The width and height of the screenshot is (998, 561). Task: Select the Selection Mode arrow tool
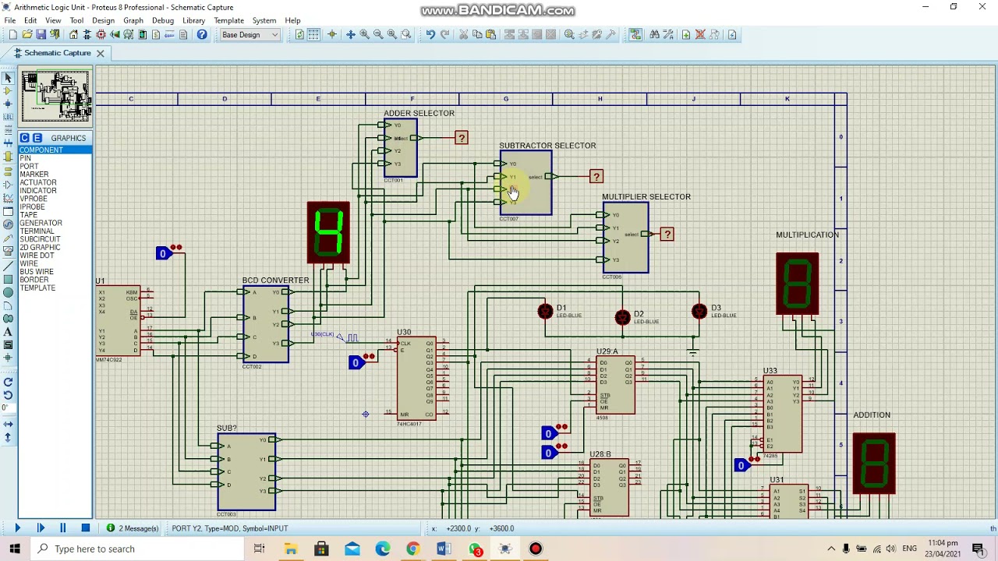point(8,78)
